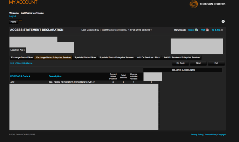239x142 pixels.
Task: Click Current Billed Position column header
Action: tap(113, 77)
